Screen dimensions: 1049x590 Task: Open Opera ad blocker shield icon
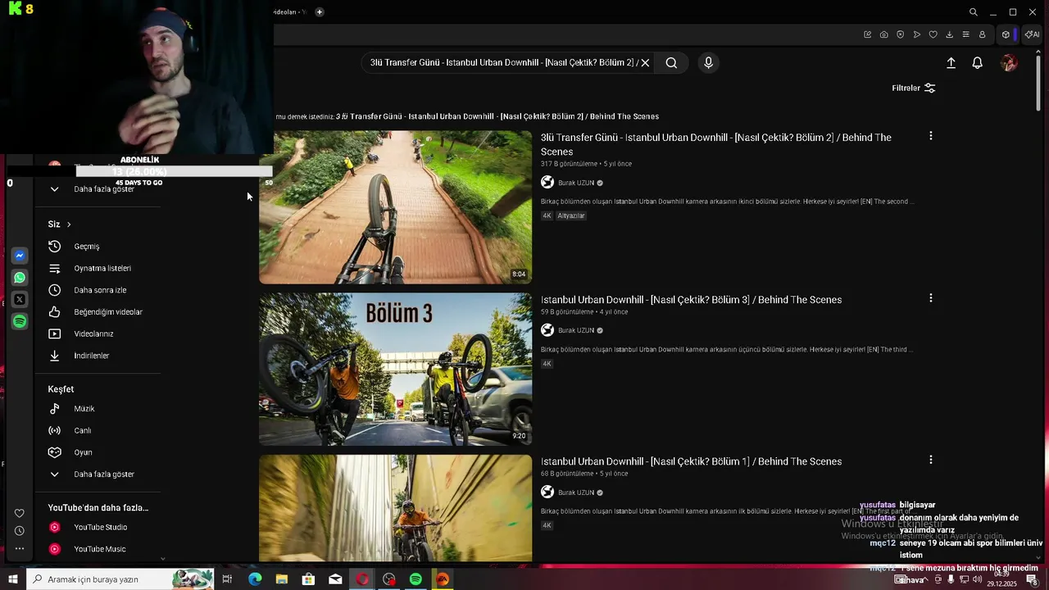point(900,34)
